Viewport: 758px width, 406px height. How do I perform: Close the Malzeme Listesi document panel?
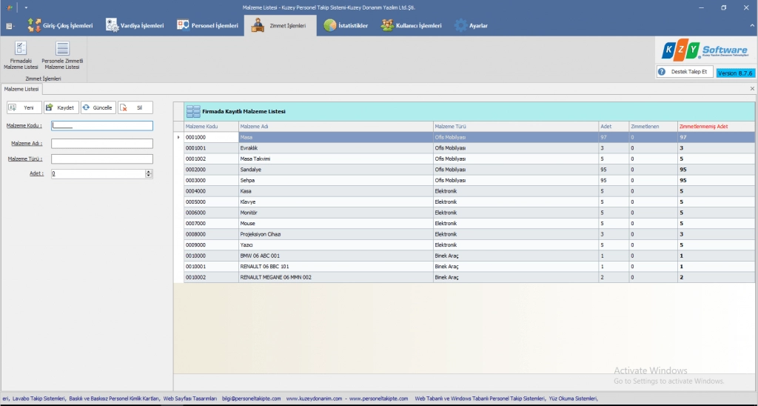pyautogui.click(x=751, y=89)
